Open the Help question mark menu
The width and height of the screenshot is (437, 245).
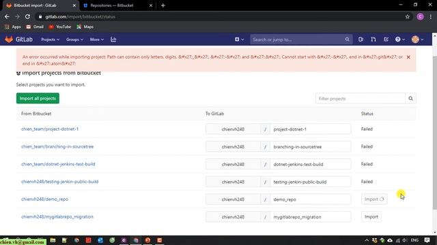pos(400,39)
